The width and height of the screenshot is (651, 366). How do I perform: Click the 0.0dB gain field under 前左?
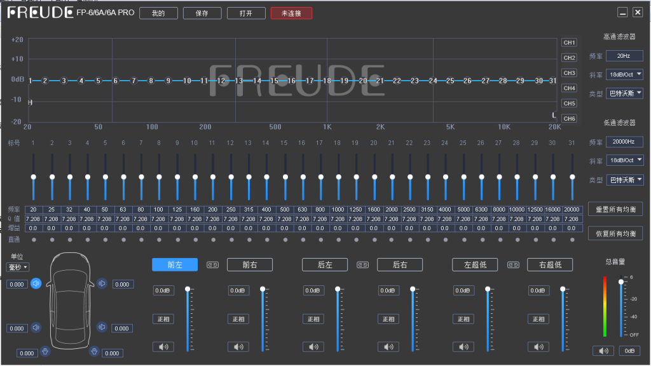tap(162, 290)
